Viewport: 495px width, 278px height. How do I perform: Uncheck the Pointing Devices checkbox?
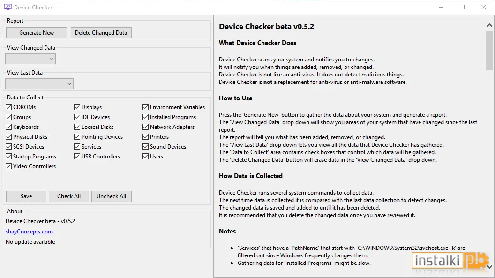coord(77,136)
